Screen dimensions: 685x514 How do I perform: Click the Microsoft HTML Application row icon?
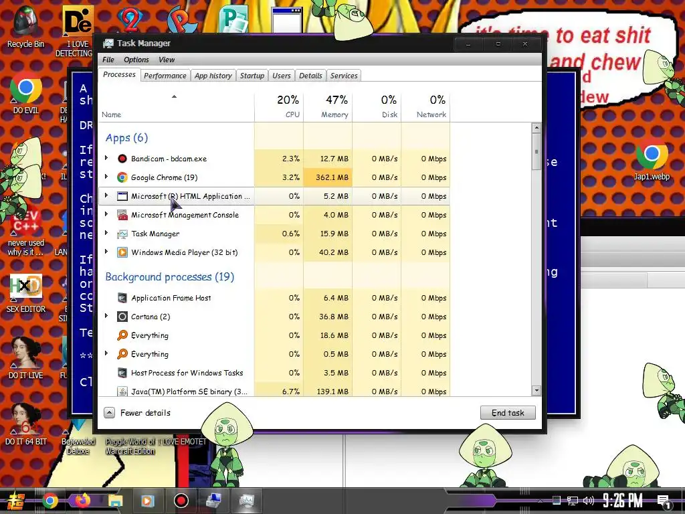122,196
